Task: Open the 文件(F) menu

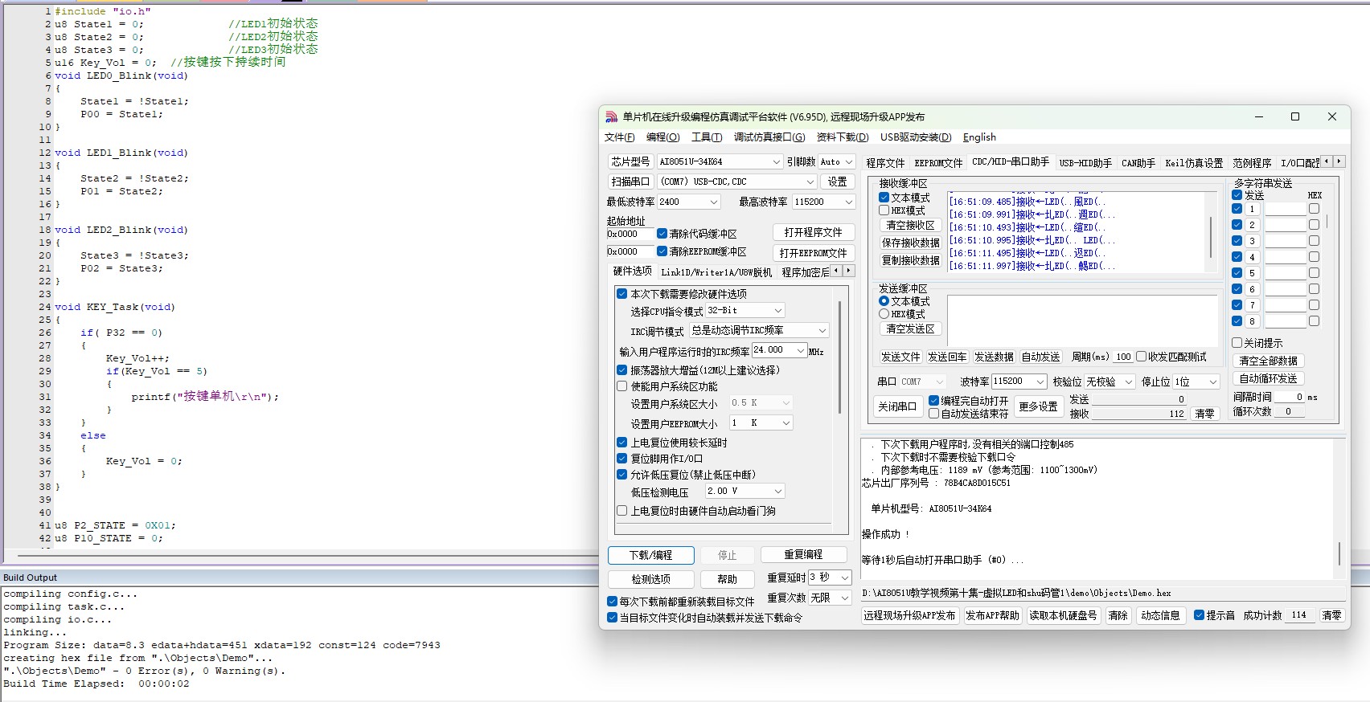Action: (620, 137)
